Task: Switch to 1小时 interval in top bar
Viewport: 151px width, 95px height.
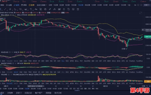Action: pos(94,5)
